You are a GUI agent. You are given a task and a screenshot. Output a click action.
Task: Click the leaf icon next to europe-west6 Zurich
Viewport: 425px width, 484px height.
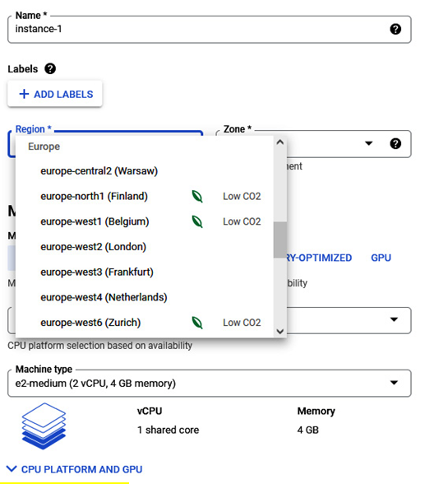(197, 323)
